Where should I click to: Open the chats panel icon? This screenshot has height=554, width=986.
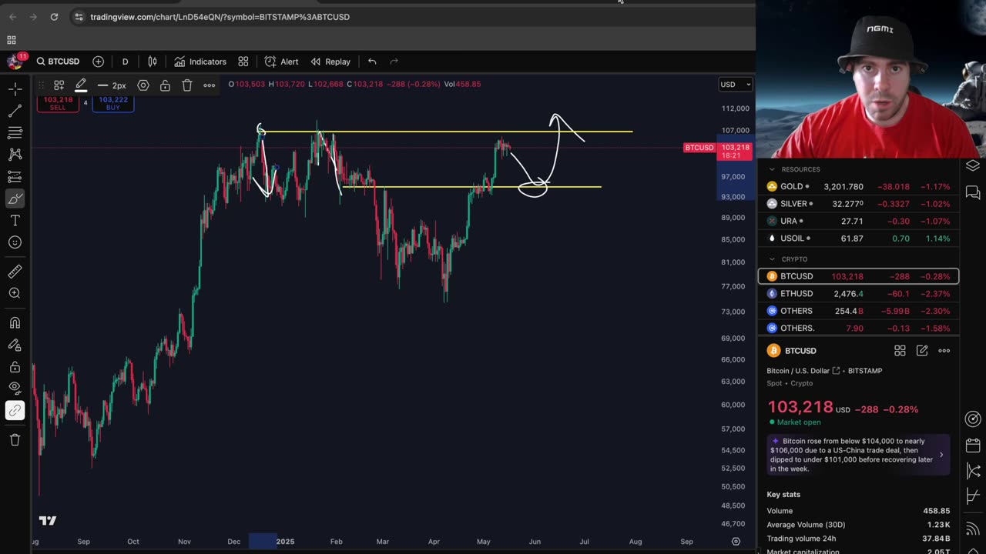tap(973, 192)
